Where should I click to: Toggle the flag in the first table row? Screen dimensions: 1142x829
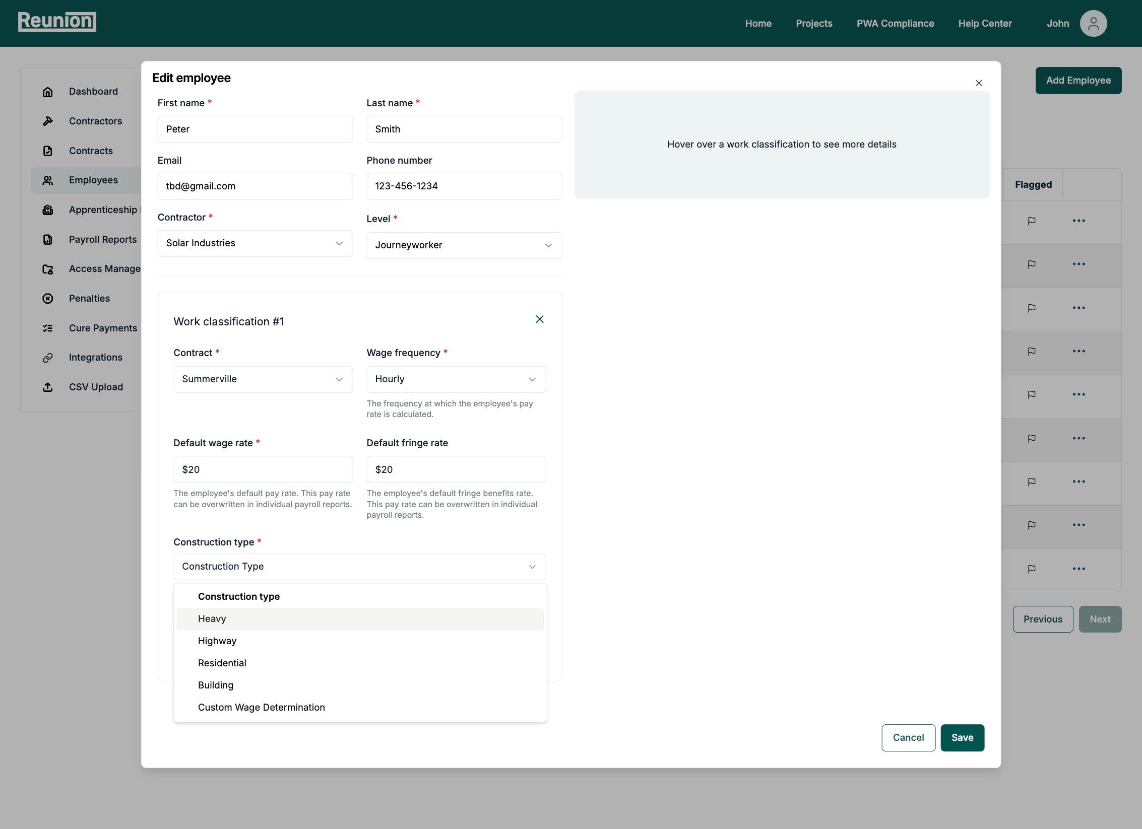[x=1032, y=221]
